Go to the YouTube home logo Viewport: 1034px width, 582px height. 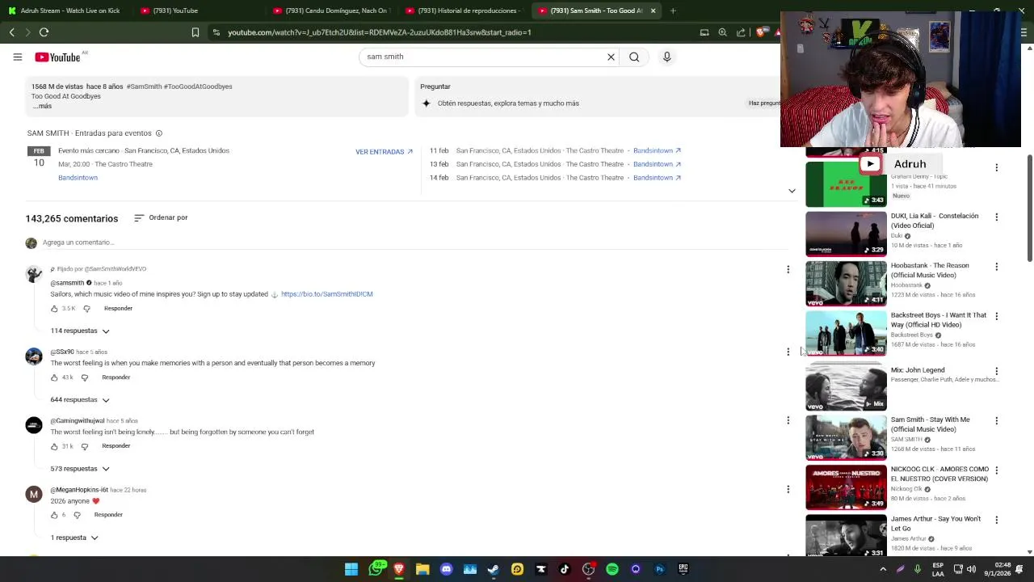(x=57, y=57)
